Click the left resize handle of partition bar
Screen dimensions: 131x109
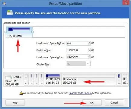(x=6, y=32)
